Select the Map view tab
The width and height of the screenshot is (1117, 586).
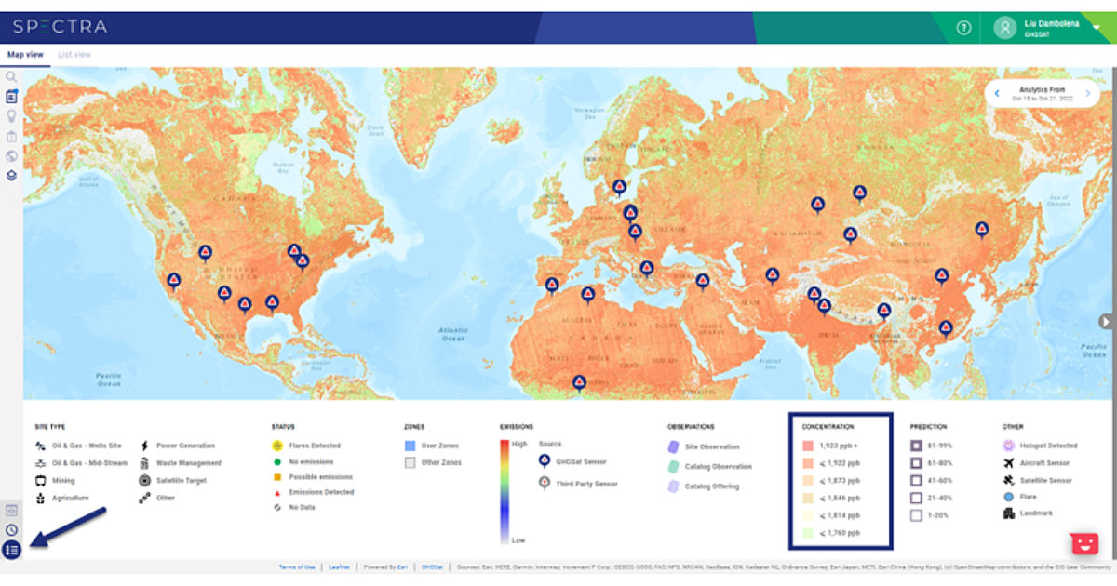(25, 55)
